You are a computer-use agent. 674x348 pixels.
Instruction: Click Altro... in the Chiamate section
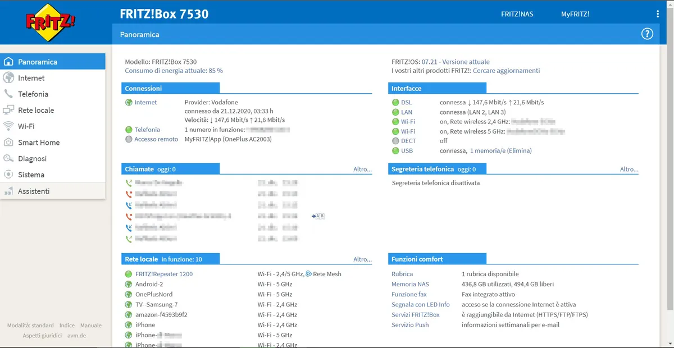coord(362,169)
